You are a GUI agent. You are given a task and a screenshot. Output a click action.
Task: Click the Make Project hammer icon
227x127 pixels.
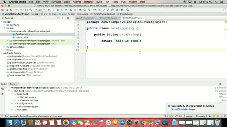[x=31, y=10]
